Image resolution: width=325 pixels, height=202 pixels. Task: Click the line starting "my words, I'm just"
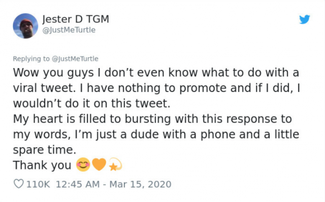[x=156, y=134]
